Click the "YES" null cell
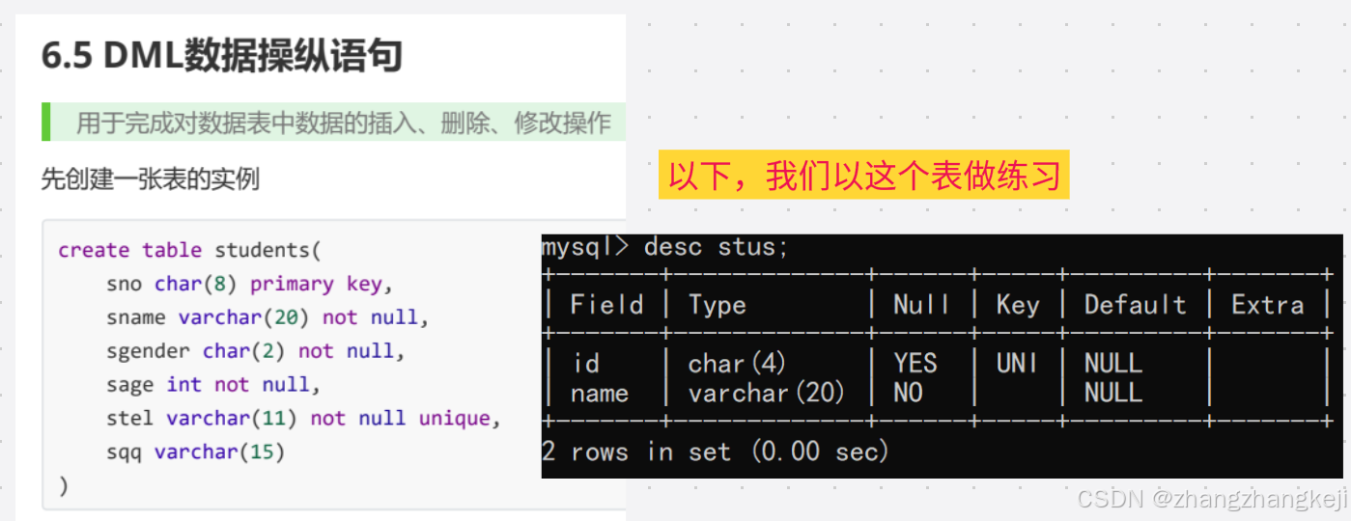Image resolution: width=1351 pixels, height=521 pixels. [915, 363]
